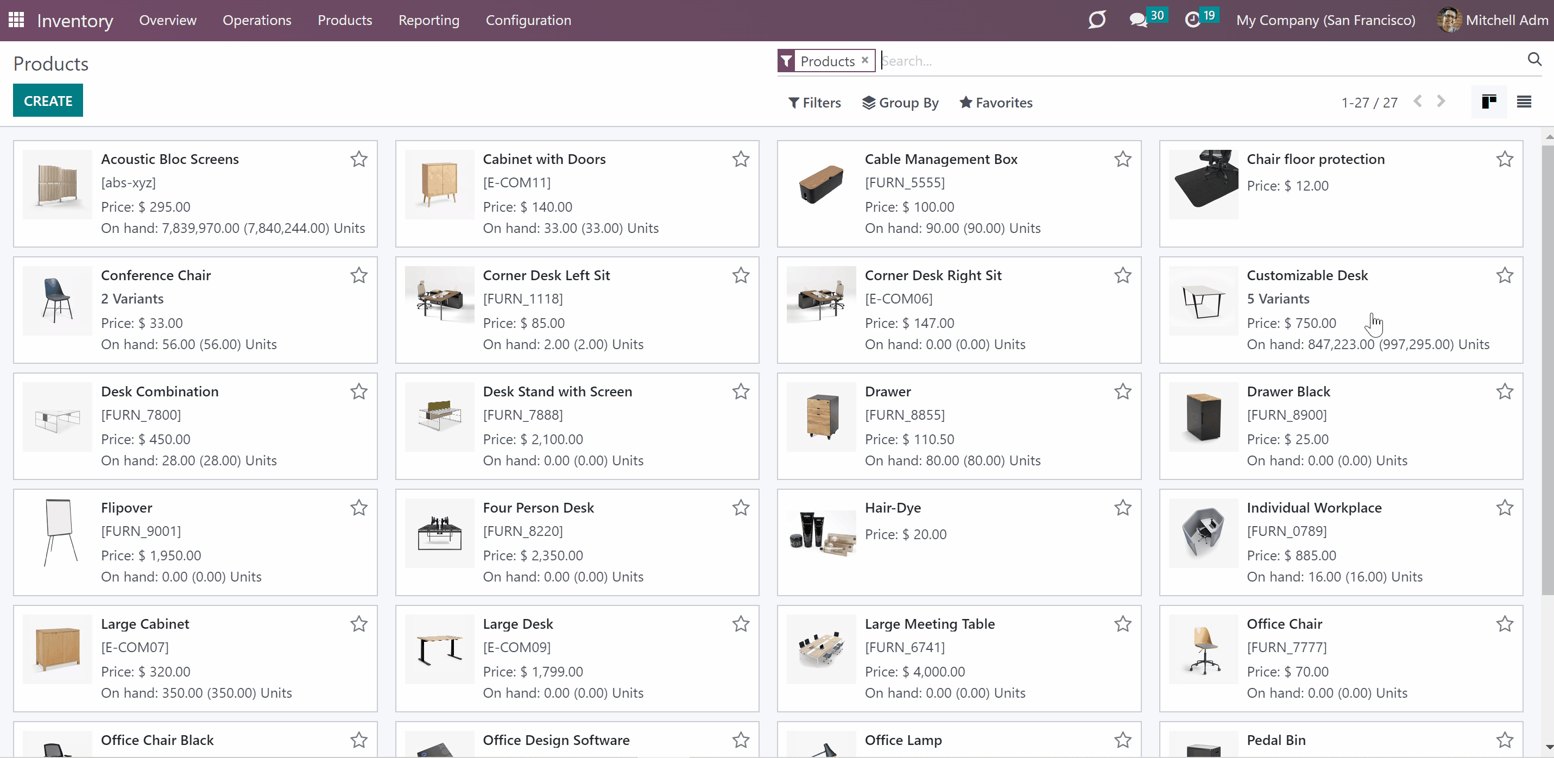Remove the Products filter facet
The image size is (1554, 758).
[x=864, y=60]
